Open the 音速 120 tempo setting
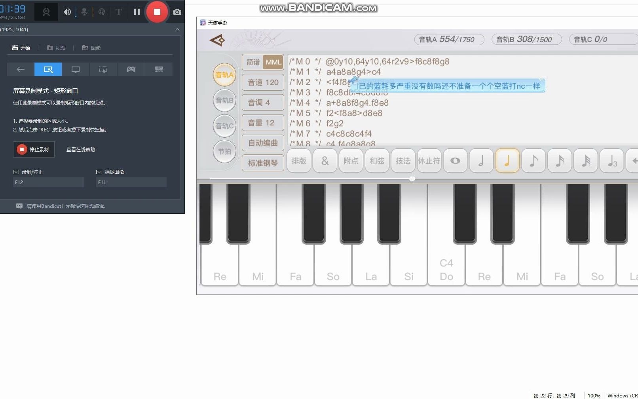 coord(263,82)
